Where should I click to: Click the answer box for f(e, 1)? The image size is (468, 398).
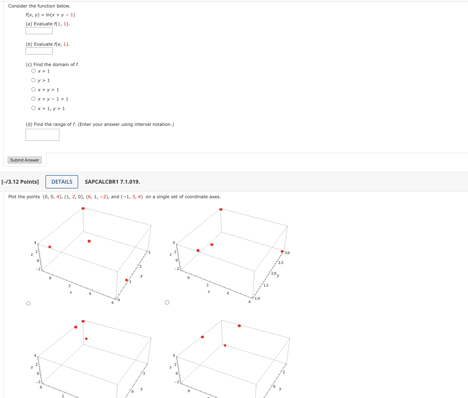coord(39,51)
